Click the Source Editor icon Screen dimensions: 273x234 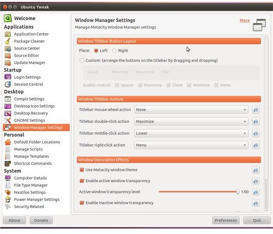click(x=8, y=56)
